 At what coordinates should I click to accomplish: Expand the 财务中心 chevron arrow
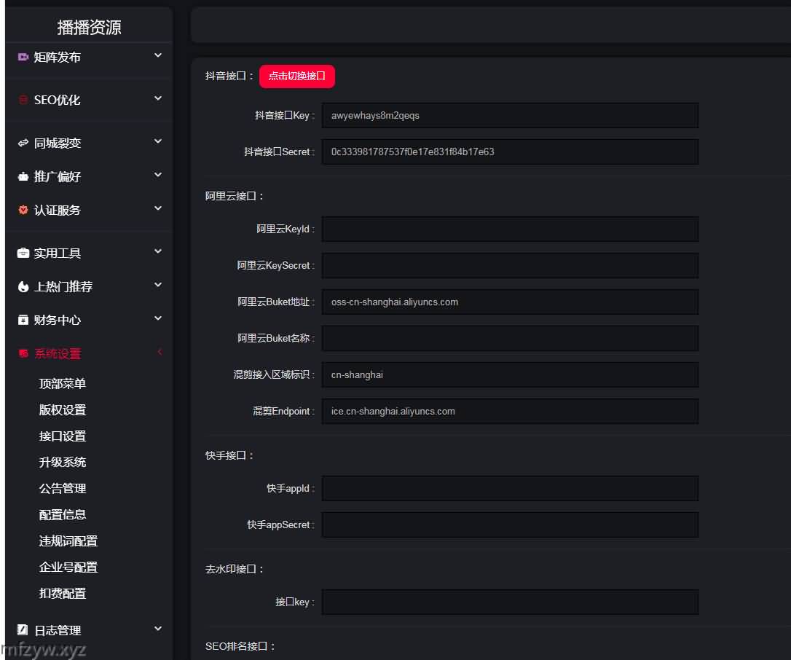(x=158, y=318)
